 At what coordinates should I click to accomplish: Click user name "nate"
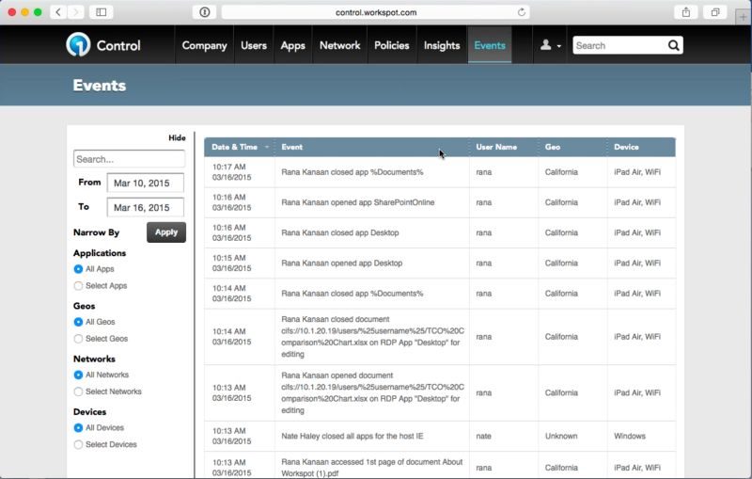pyautogui.click(x=483, y=437)
